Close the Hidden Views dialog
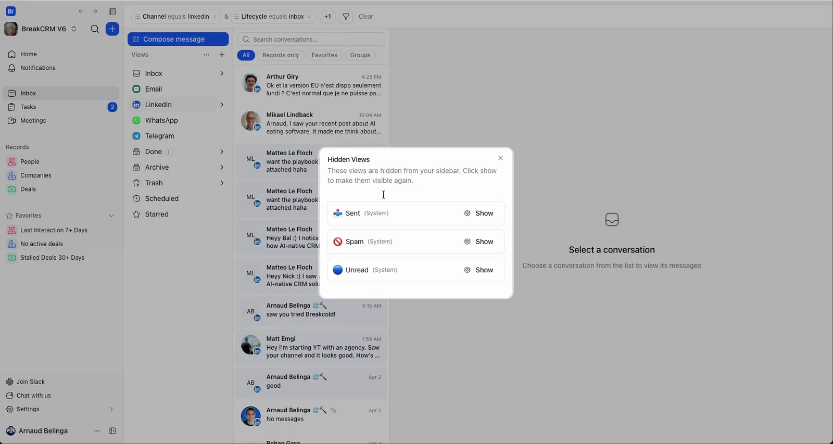 pyautogui.click(x=500, y=158)
